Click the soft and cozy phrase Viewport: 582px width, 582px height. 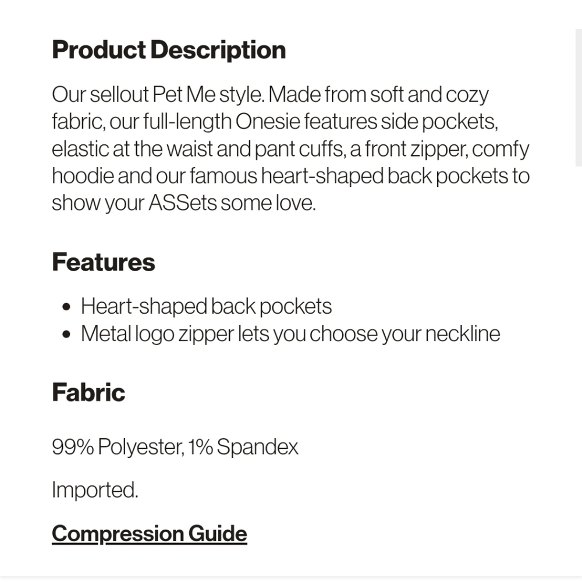[x=430, y=95]
